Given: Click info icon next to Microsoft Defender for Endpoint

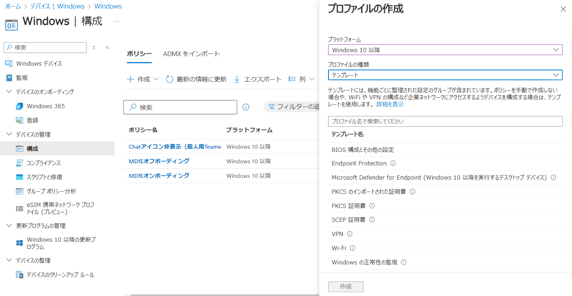Looking at the screenshot, I should point(554,178).
